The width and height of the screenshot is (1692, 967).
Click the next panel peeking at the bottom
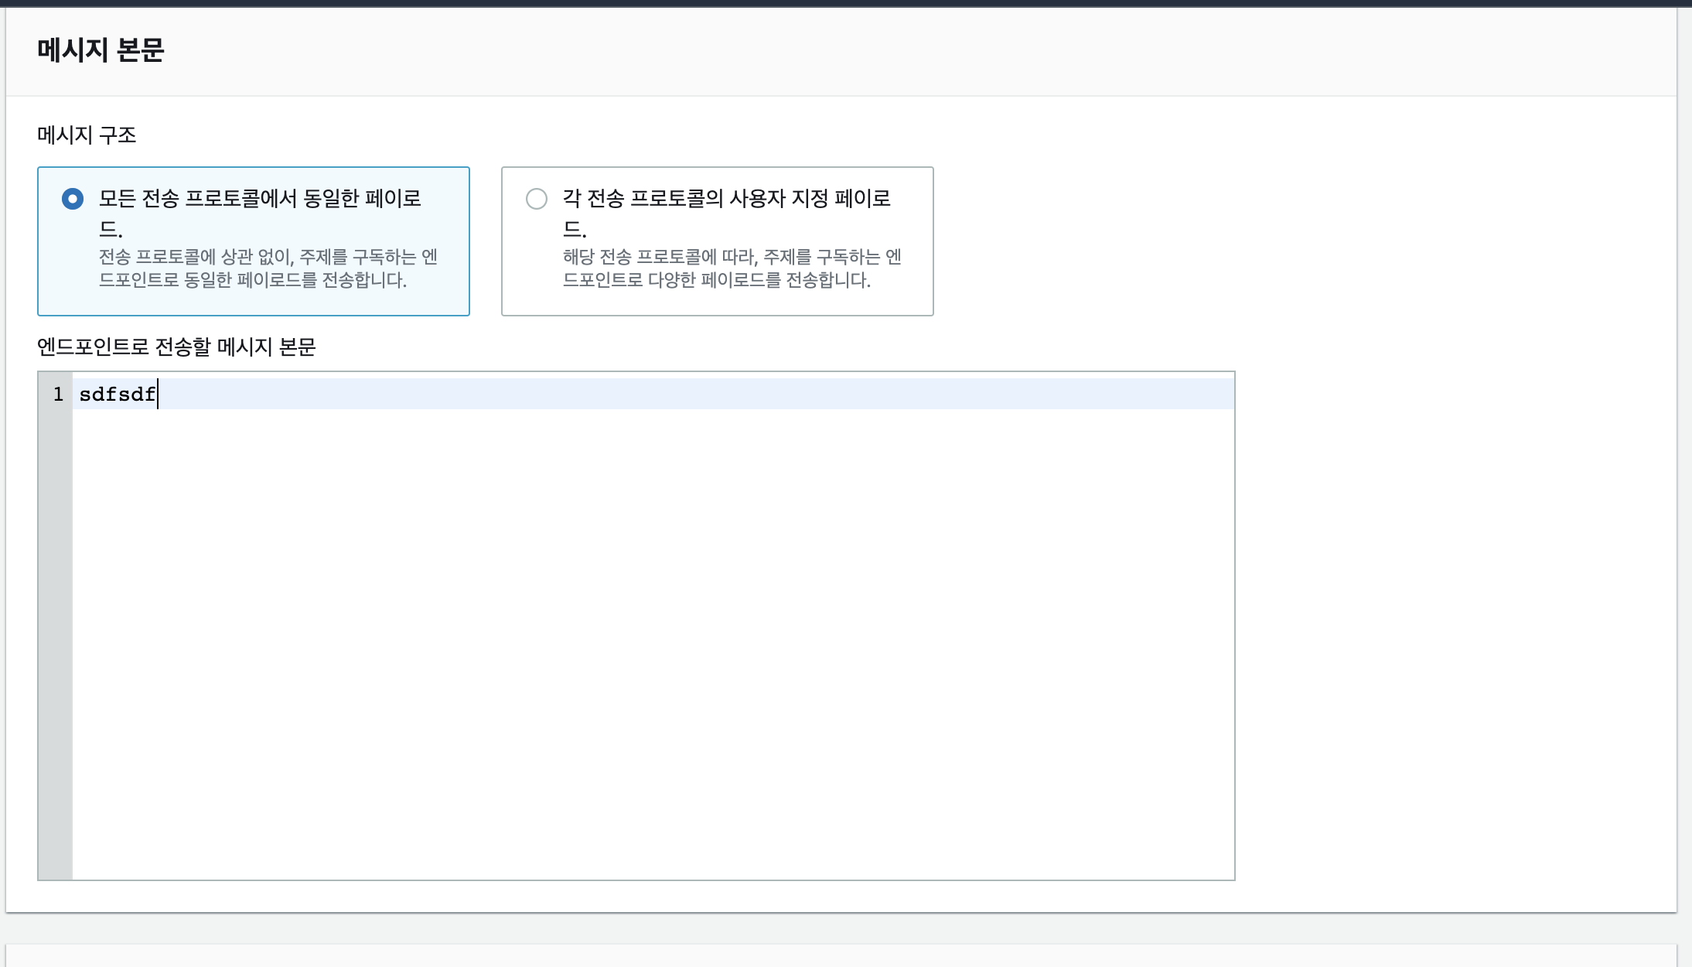(x=841, y=956)
